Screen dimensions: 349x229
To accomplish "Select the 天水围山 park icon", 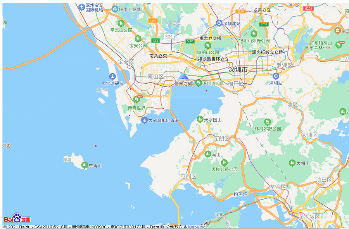I will [200, 119].
